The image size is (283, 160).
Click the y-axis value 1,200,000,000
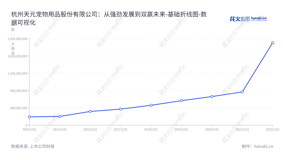coord(17,74)
